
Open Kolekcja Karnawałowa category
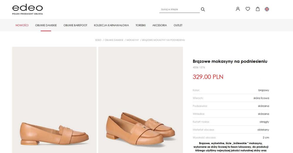[111, 25]
